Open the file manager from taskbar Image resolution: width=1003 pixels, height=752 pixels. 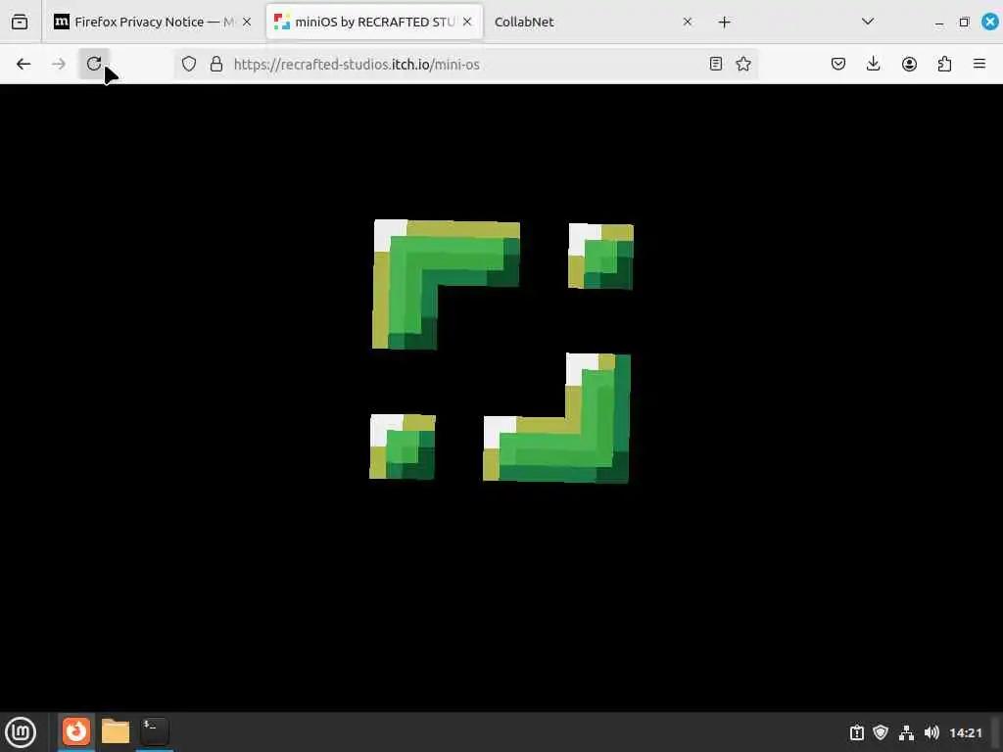coord(116,731)
